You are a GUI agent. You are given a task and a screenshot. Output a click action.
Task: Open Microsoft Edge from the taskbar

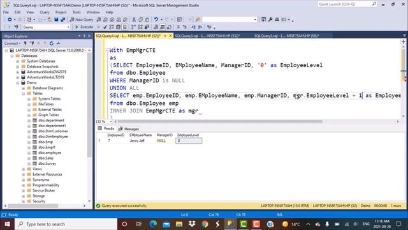(153, 224)
